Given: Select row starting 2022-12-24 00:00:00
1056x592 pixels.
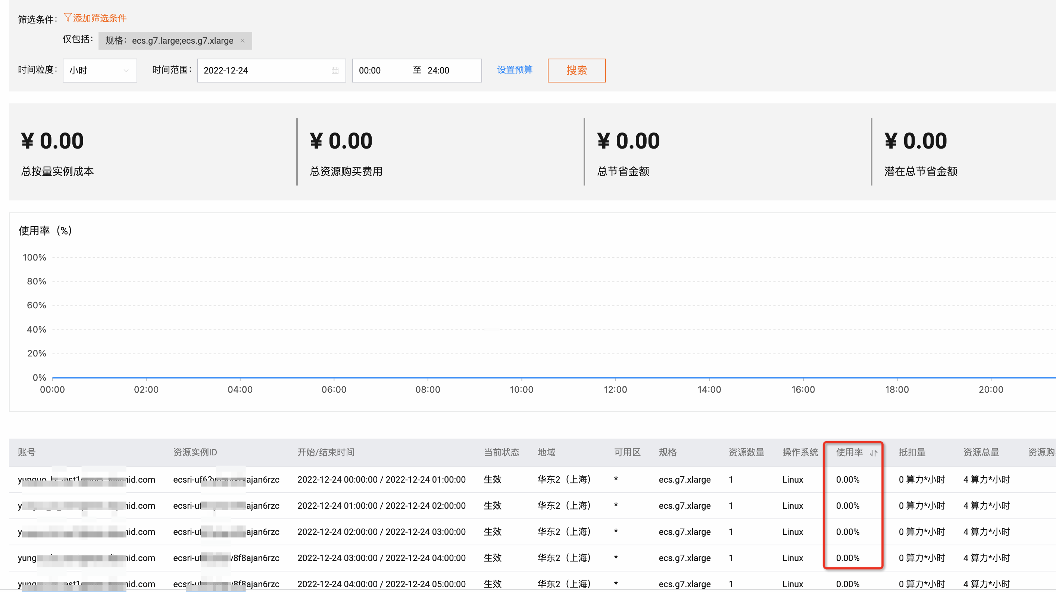Looking at the screenshot, I should pos(381,479).
